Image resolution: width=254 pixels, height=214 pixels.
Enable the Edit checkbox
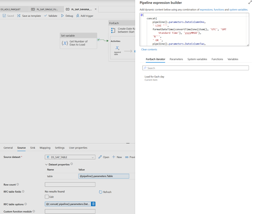[x=47, y=197]
